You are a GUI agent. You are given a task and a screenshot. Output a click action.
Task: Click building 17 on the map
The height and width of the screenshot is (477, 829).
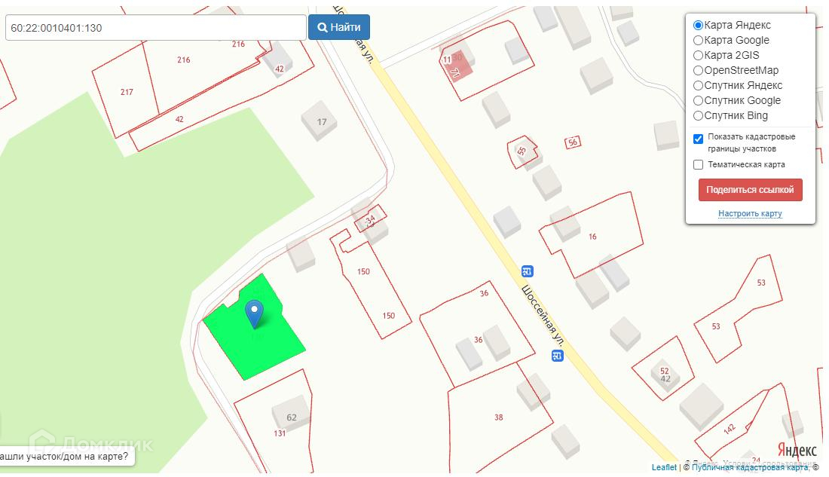tap(320, 122)
